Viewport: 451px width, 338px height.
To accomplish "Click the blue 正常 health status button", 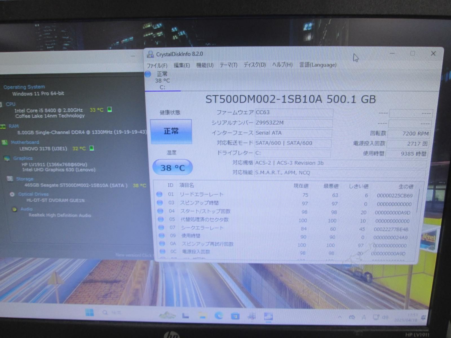I will pyautogui.click(x=171, y=131).
